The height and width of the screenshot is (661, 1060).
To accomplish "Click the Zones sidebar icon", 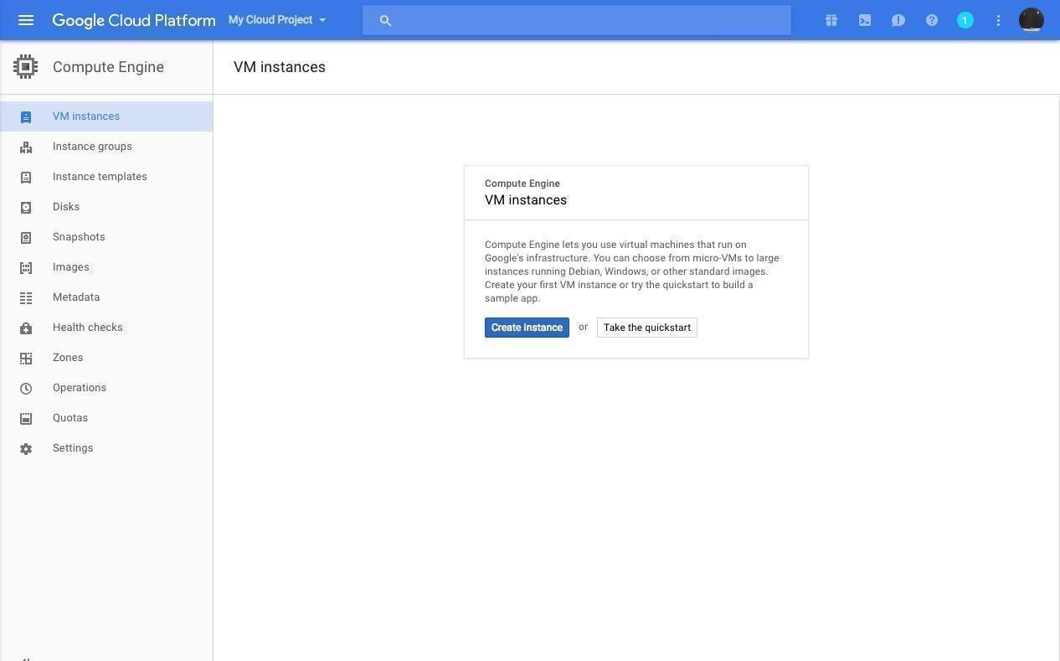I will [x=26, y=359].
